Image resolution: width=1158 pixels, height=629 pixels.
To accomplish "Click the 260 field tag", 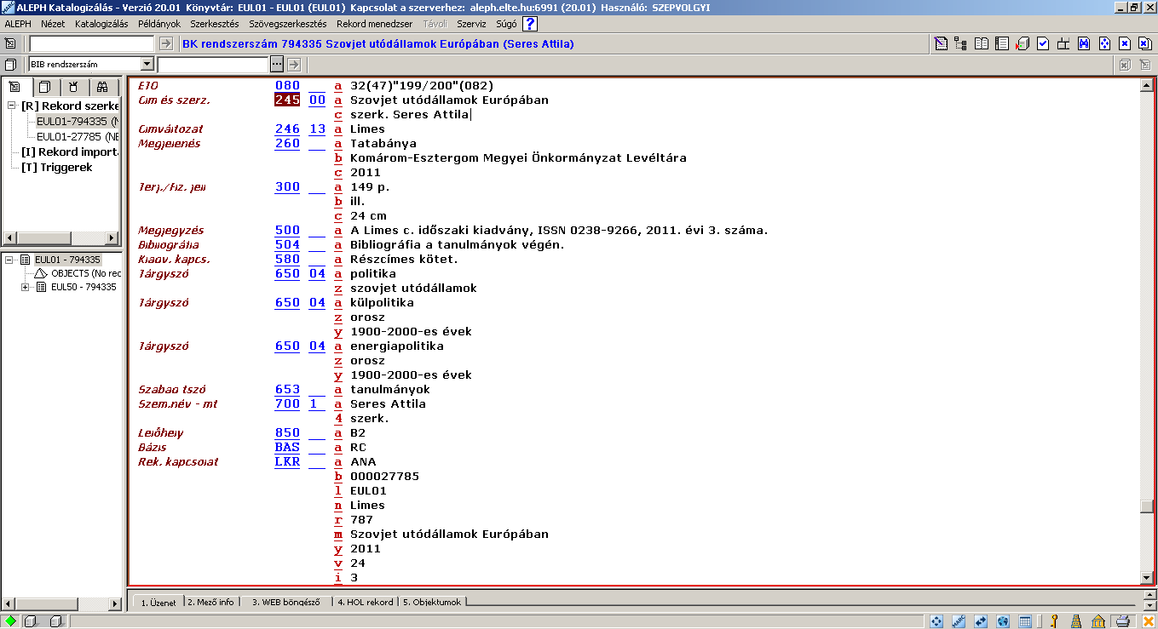I will [x=287, y=143].
